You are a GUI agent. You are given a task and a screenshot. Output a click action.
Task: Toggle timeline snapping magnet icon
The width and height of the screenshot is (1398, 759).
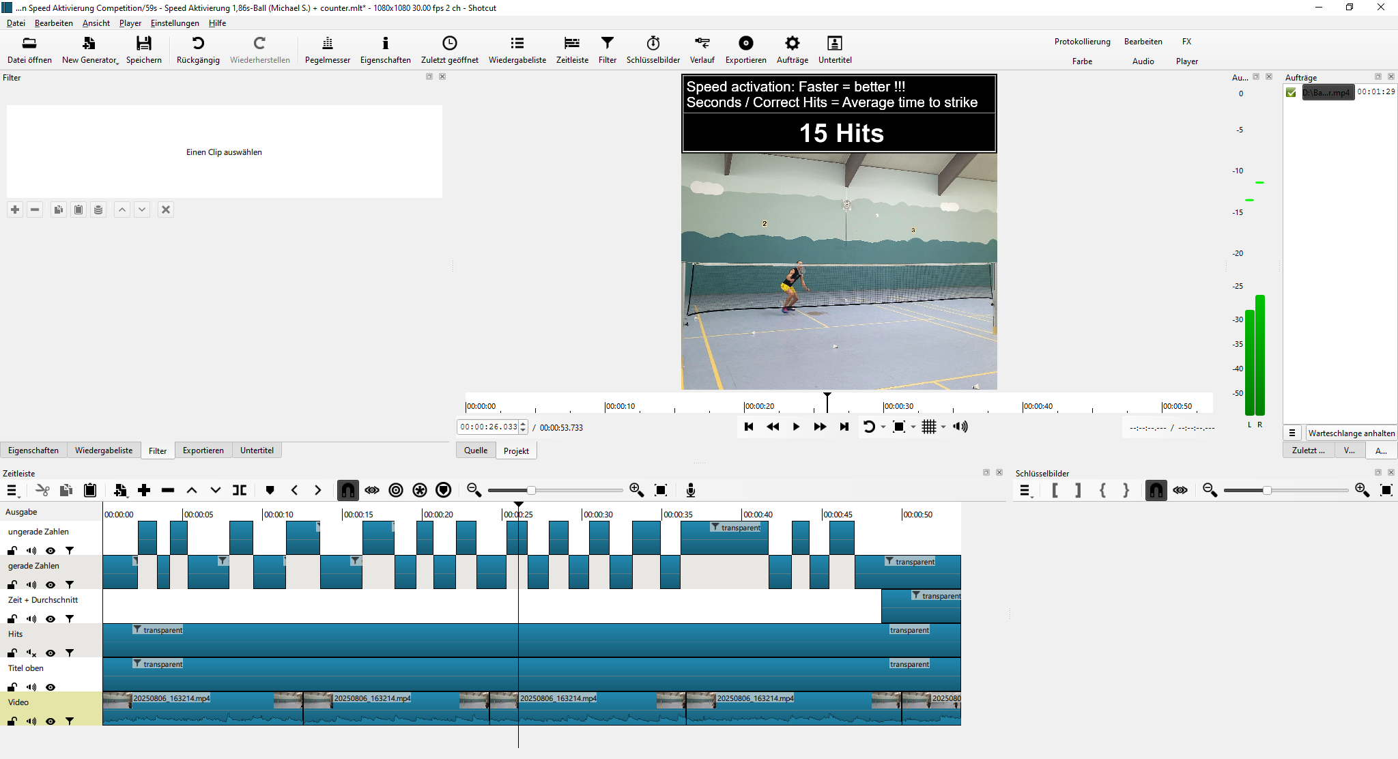coord(347,490)
